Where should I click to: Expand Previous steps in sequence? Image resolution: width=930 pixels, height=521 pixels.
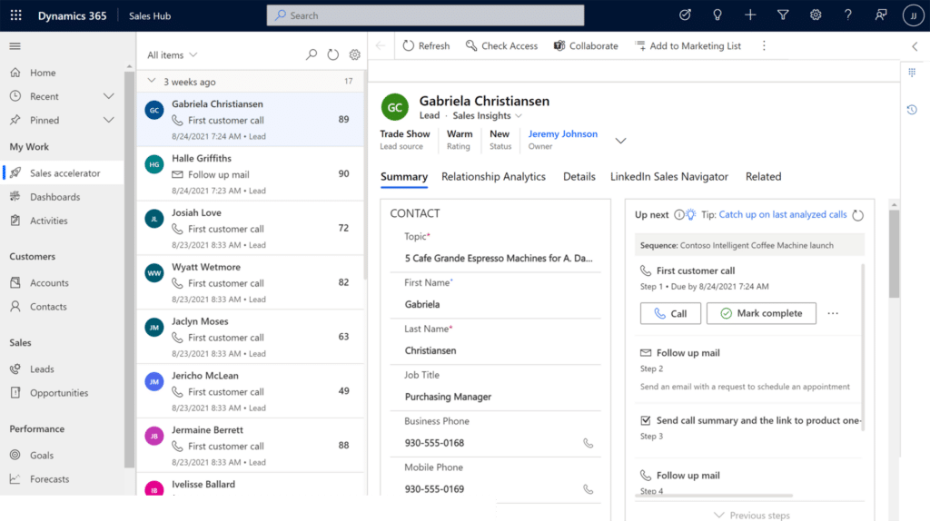751,515
